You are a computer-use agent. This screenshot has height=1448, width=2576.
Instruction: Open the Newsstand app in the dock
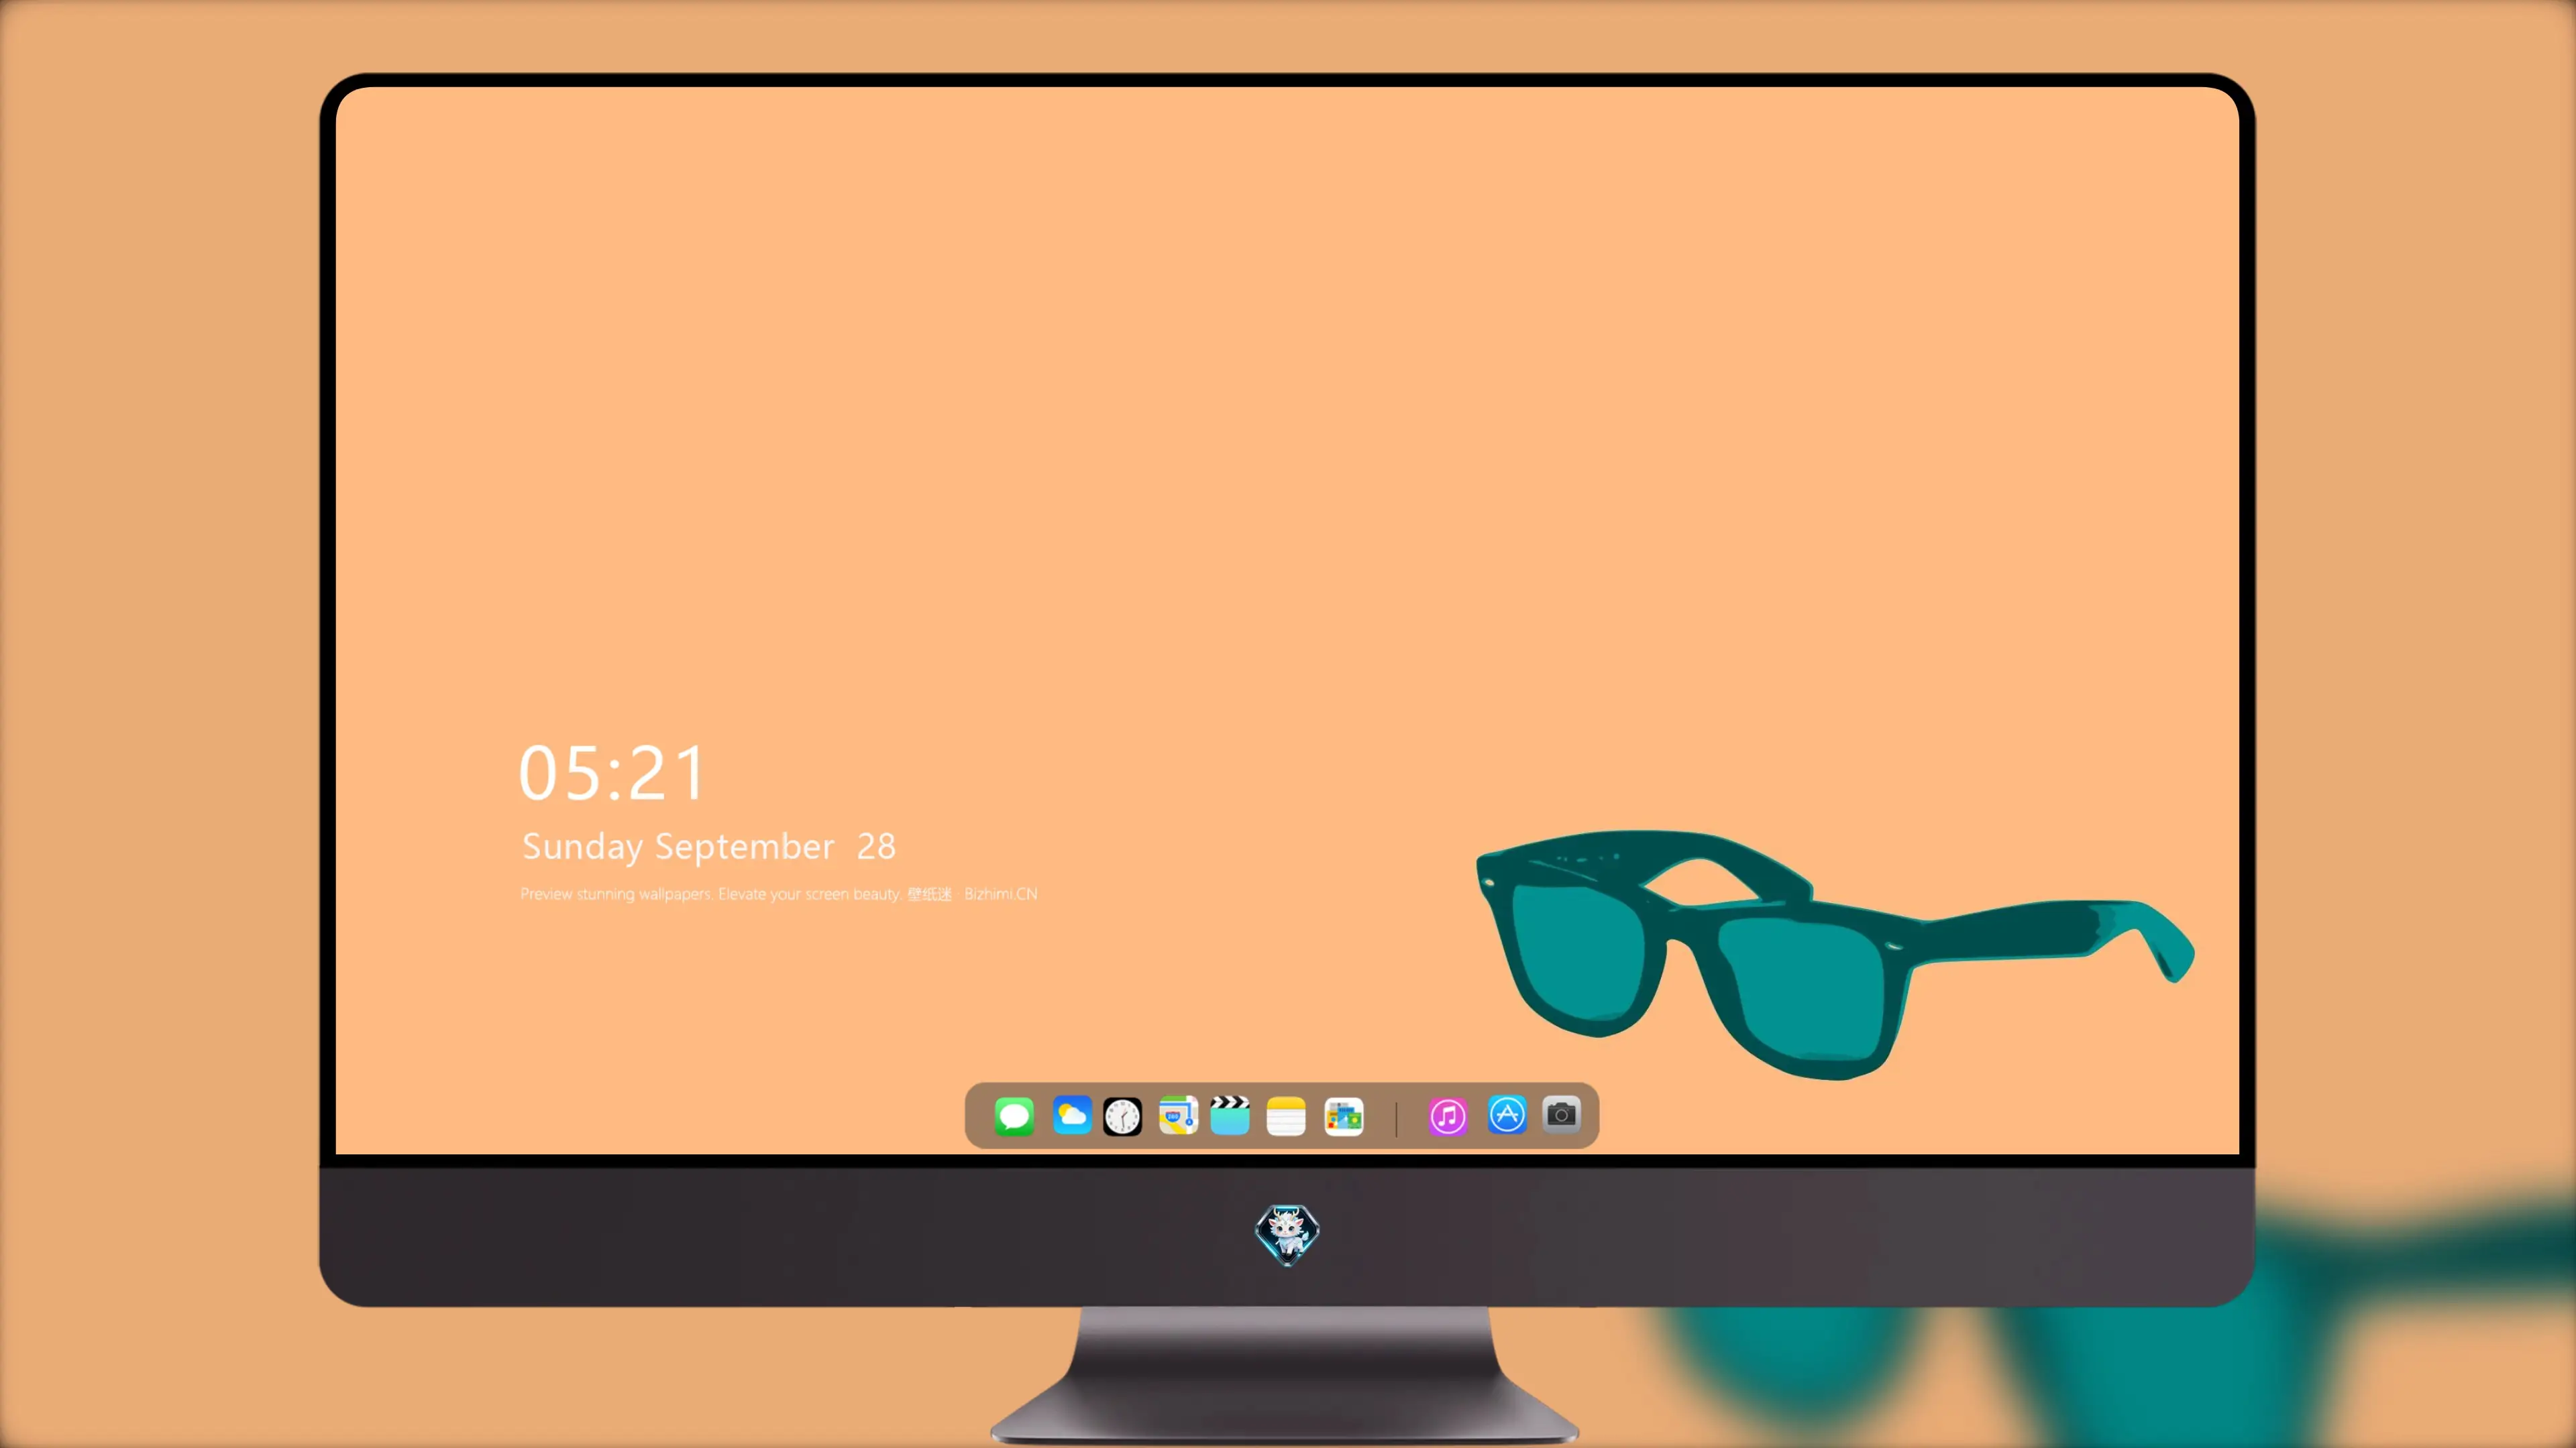click(1343, 1115)
